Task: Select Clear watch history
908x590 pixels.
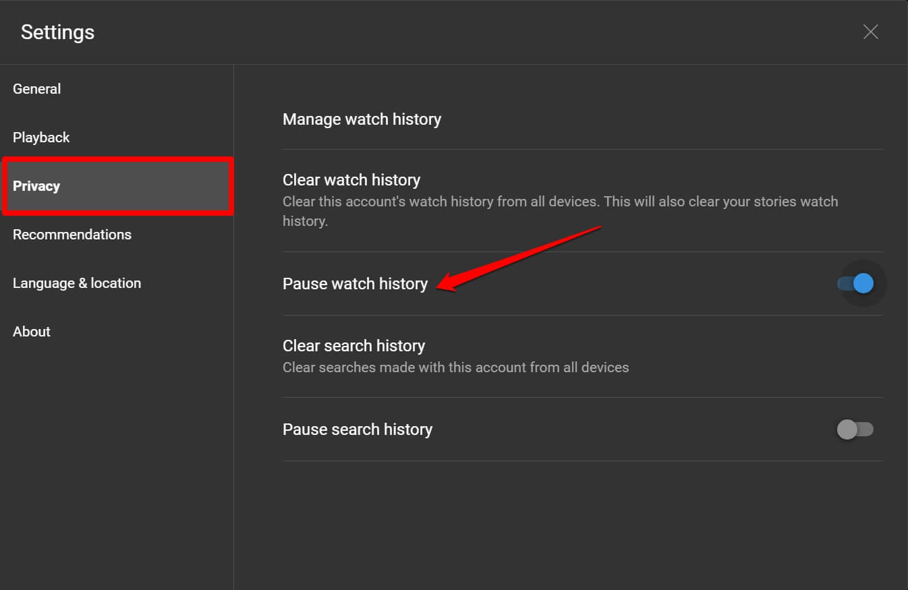Action: click(x=351, y=179)
